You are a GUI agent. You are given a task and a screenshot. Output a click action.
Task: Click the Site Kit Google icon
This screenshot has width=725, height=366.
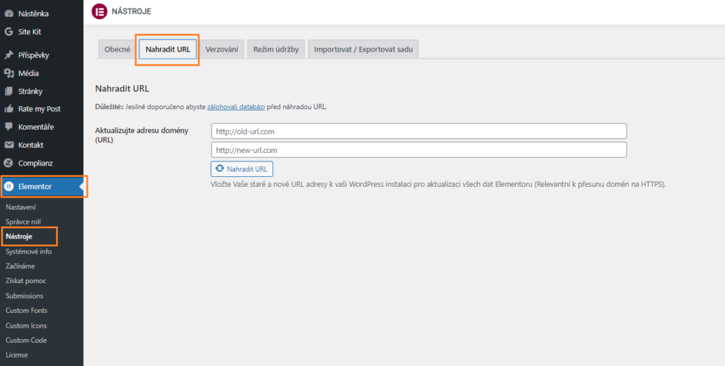8,32
